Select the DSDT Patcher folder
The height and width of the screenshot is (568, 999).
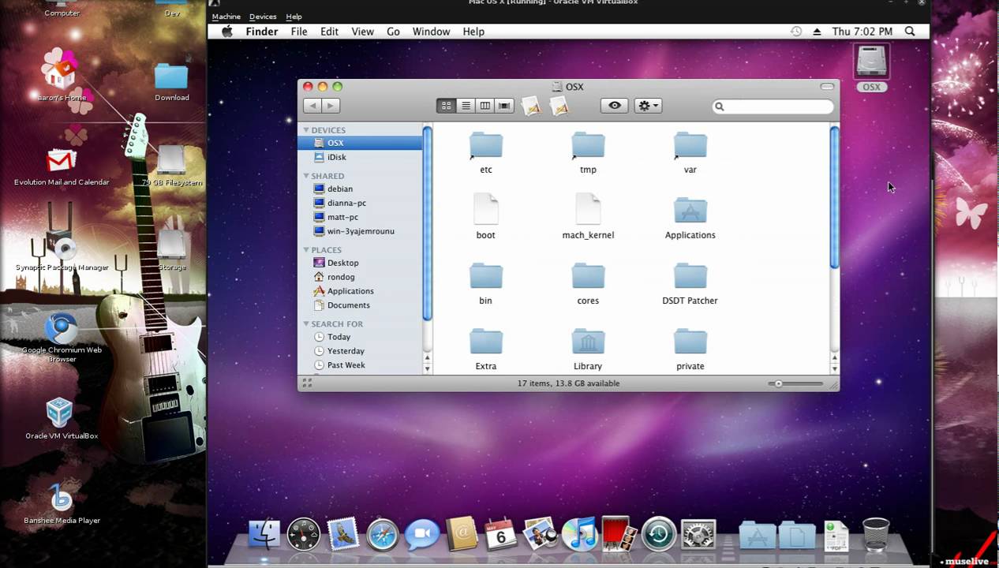point(690,284)
